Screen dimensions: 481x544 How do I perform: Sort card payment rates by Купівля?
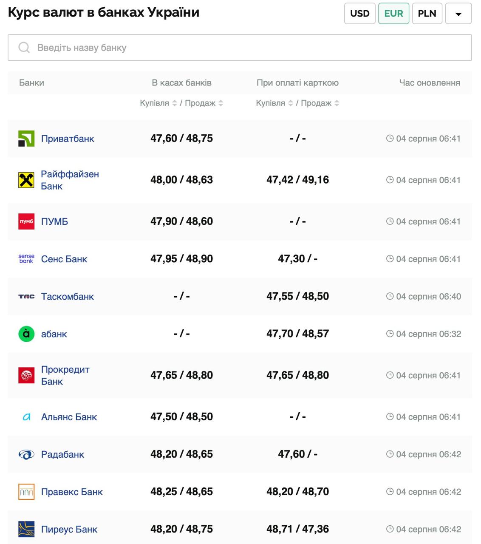pos(290,103)
